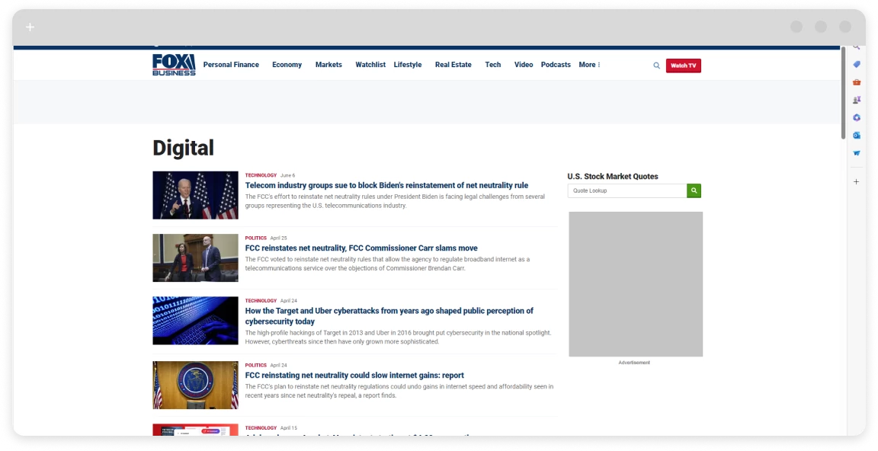The image size is (878, 451).
Task: Click the green Quote Lookup search button
Action: tap(694, 190)
